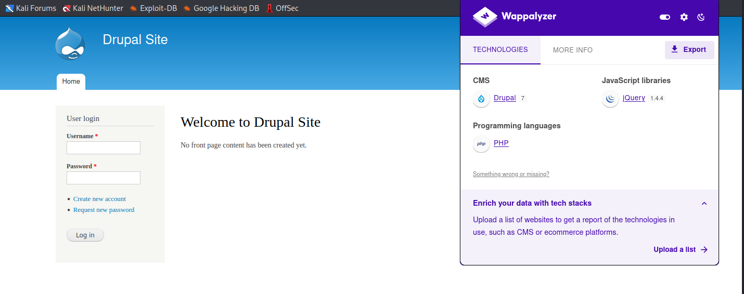This screenshot has height=294, width=744.
Task: Open the jQuery link in Wappalyzer
Action: (634, 98)
